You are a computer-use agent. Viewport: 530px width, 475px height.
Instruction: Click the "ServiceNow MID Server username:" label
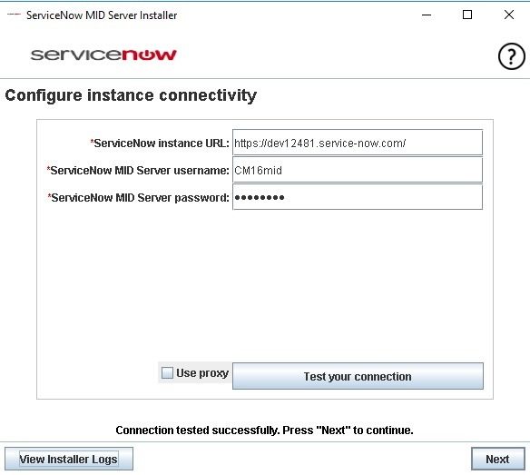[138, 170]
